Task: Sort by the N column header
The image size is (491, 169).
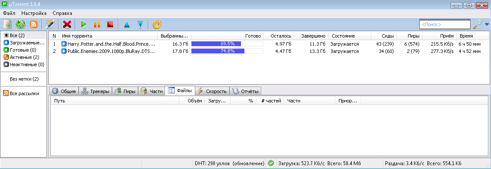Action: [54, 36]
